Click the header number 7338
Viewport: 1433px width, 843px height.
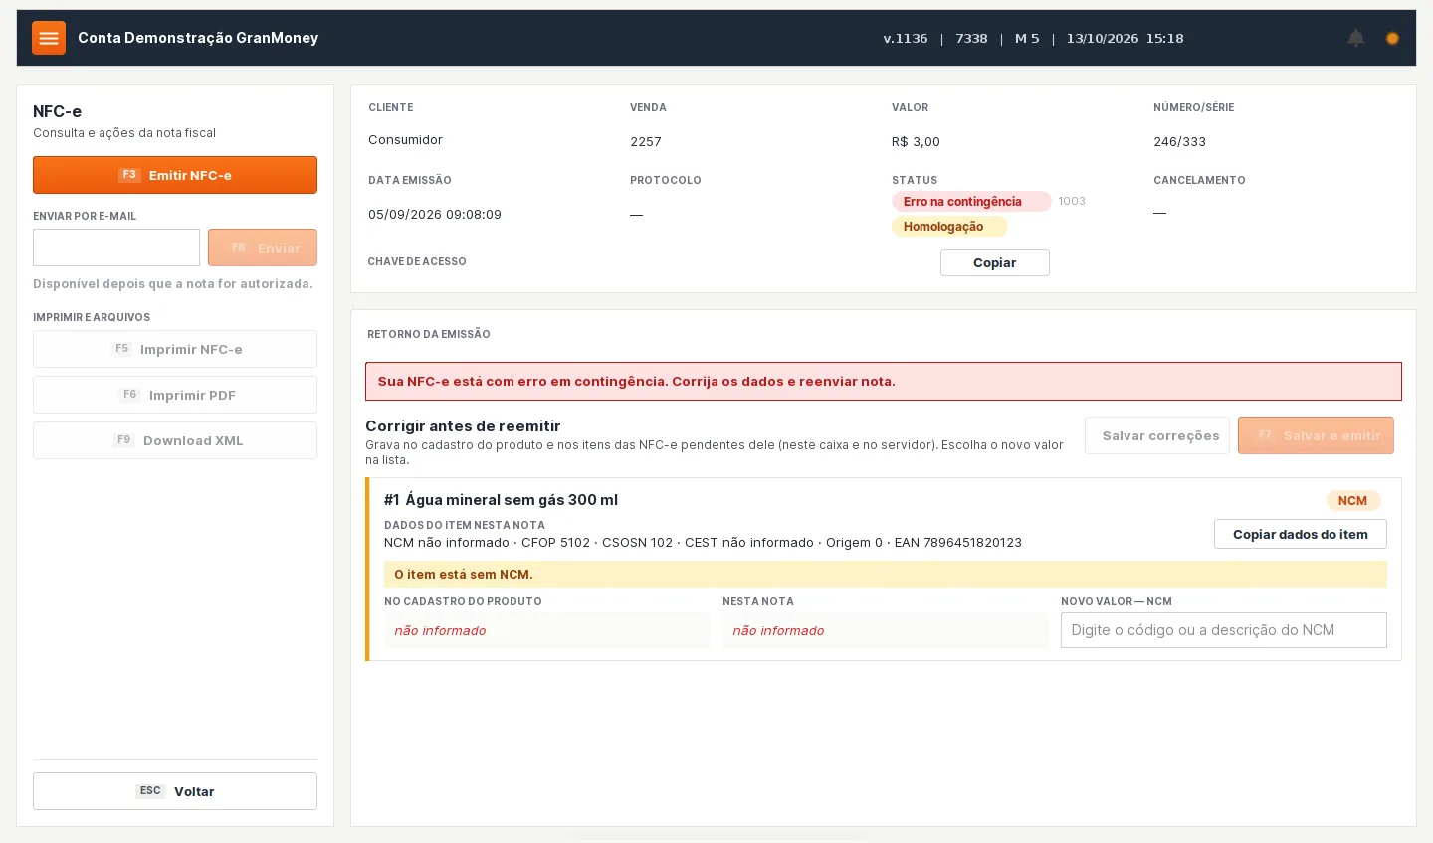[971, 39]
